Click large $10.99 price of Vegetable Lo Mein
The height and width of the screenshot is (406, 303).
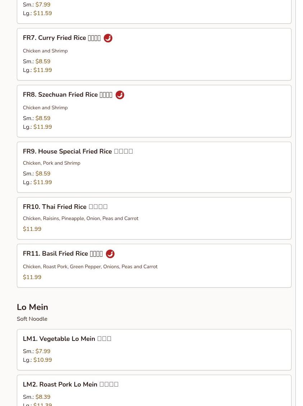coord(42,360)
